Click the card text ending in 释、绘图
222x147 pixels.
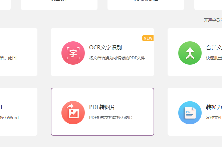[8, 58]
